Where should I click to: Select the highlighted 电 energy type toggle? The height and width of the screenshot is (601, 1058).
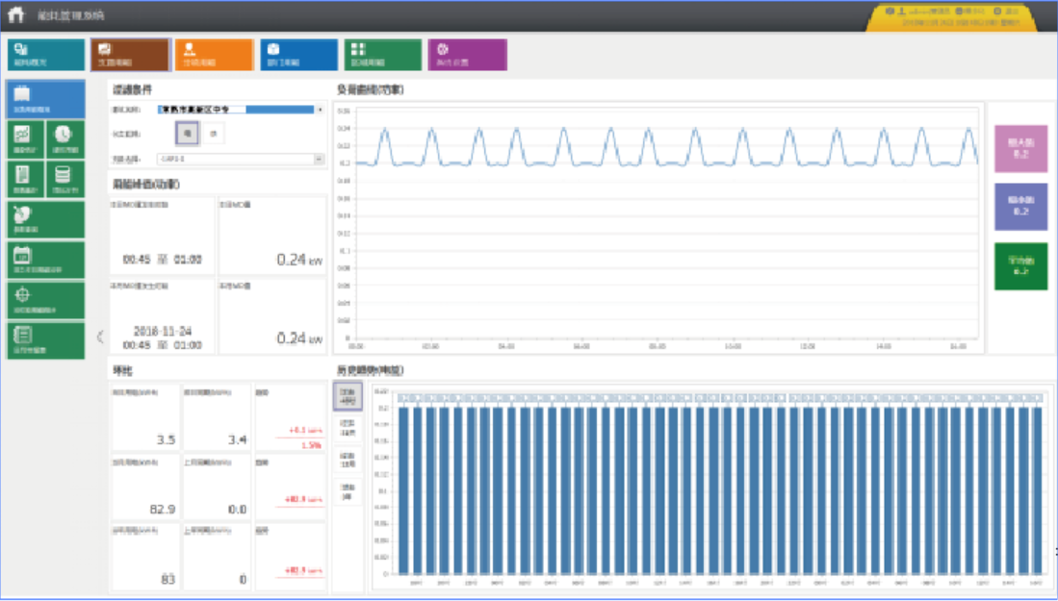pyautogui.click(x=188, y=133)
